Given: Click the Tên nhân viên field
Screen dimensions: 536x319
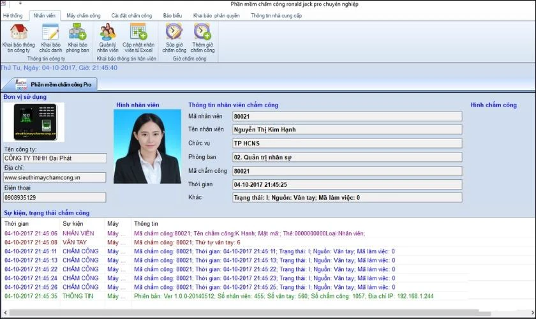Looking at the screenshot, I should [x=347, y=130].
